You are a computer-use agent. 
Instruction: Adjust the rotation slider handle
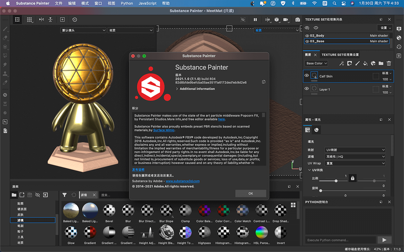pos(321,191)
